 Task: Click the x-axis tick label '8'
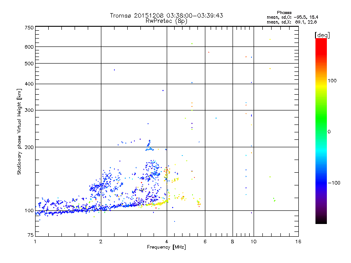pyautogui.click(x=233, y=242)
